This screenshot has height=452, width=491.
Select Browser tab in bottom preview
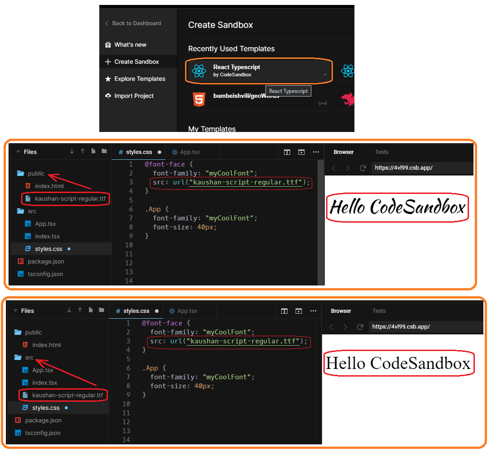(x=341, y=311)
